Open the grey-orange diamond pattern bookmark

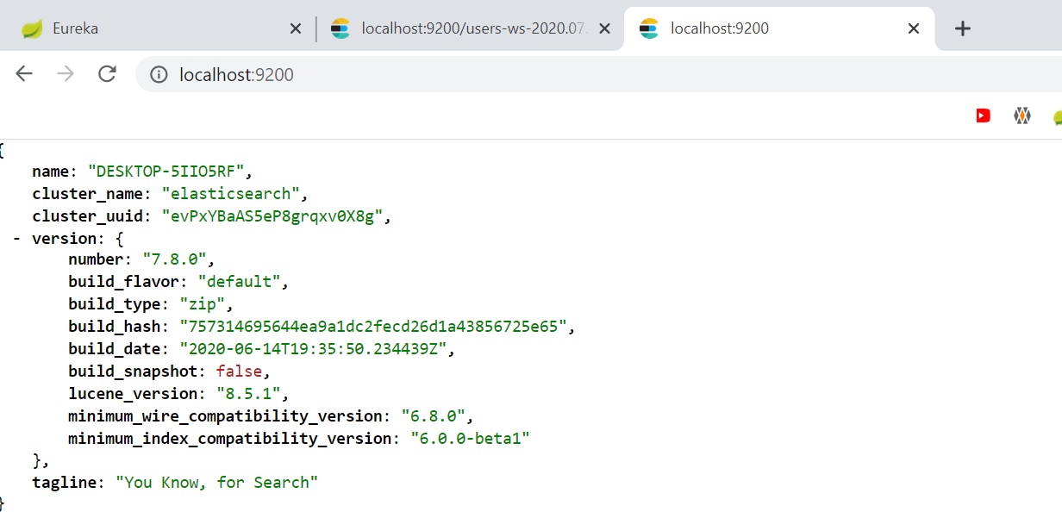pos(1022,116)
